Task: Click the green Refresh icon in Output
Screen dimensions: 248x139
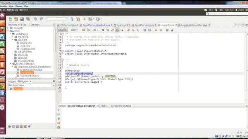Action: (x=59, y=127)
